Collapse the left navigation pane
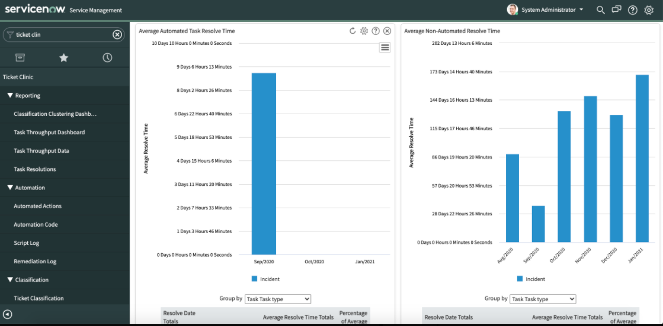Image resolution: width=663 pixels, height=326 pixels. 8,314
